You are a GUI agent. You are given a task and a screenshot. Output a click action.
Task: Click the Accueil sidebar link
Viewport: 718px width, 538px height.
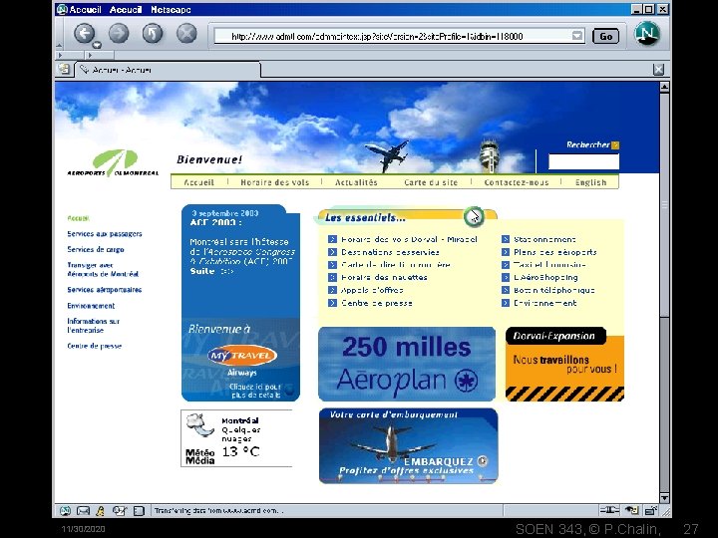tap(79, 218)
